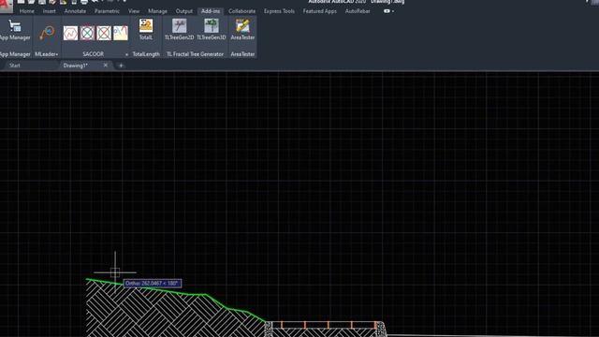Run the TotalL length tool
Screen dimensions: 599x337
click(x=146, y=30)
